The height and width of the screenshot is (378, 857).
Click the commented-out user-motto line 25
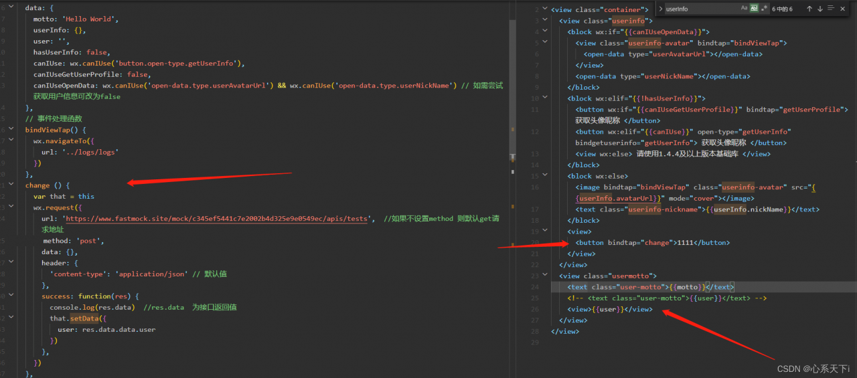667,298
